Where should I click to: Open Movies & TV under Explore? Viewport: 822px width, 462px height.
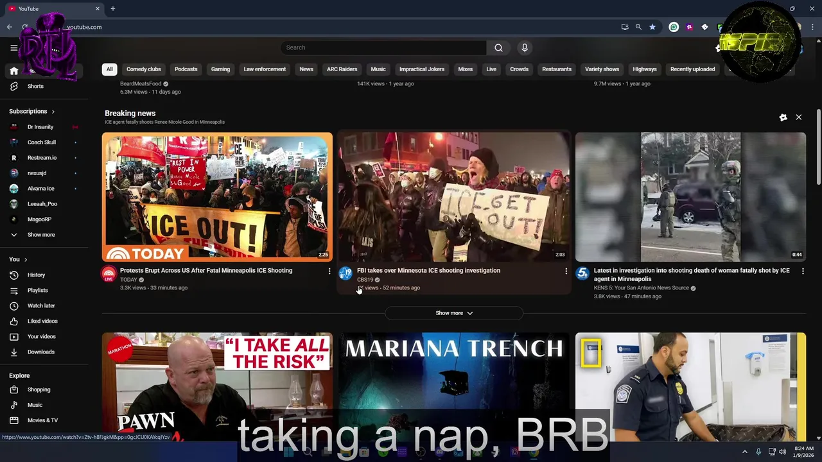[44, 421]
